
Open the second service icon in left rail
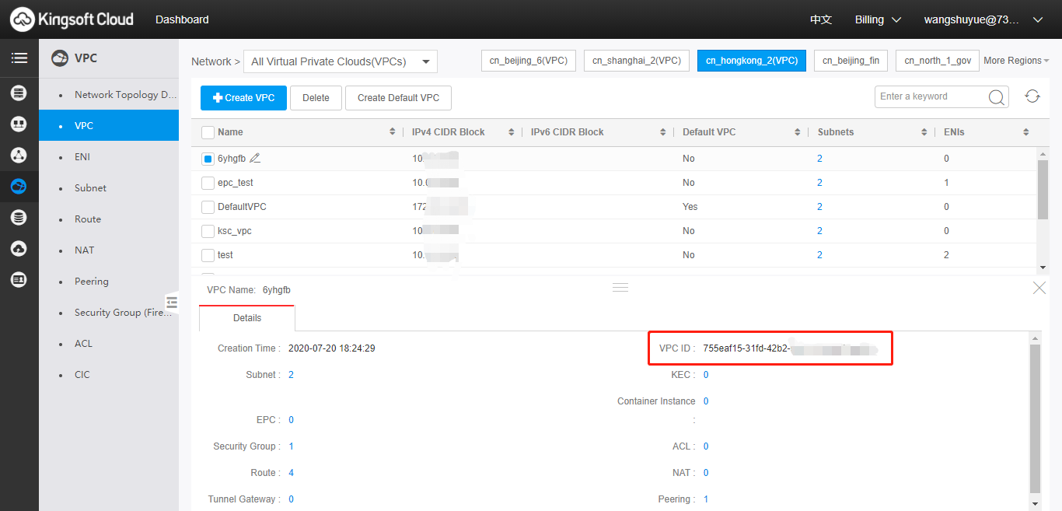point(19,124)
